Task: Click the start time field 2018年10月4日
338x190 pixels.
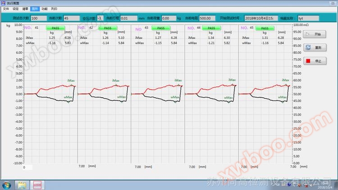Action: point(261,18)
